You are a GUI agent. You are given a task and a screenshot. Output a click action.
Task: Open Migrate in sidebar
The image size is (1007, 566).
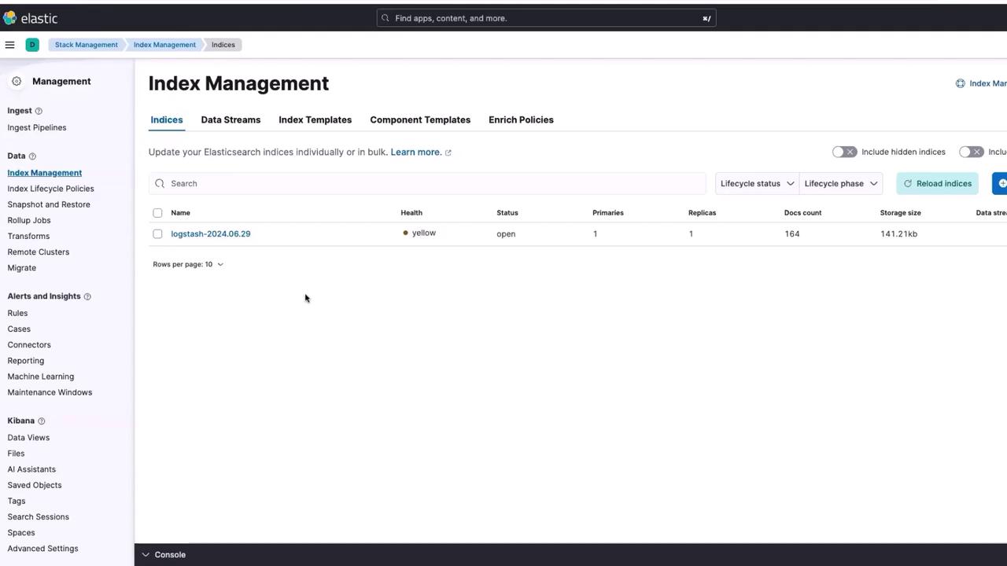coord(22,268)
